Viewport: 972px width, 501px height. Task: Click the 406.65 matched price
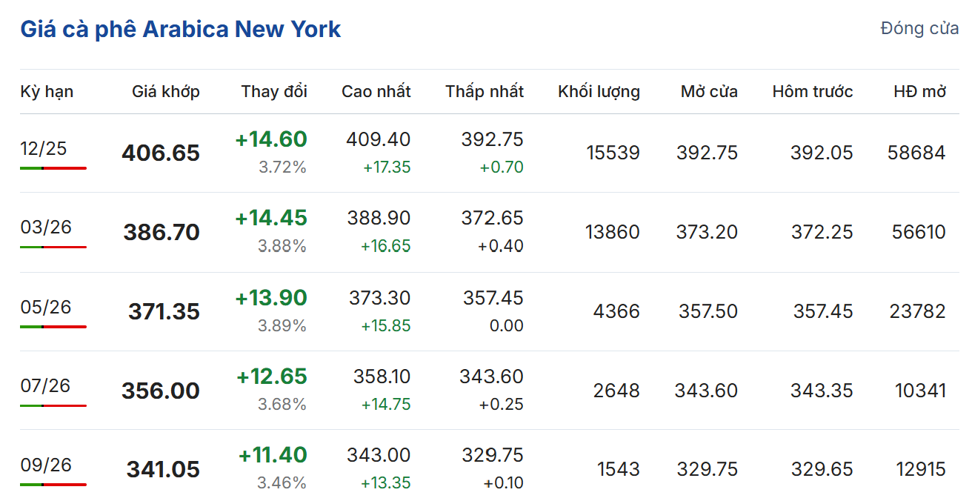161,153
